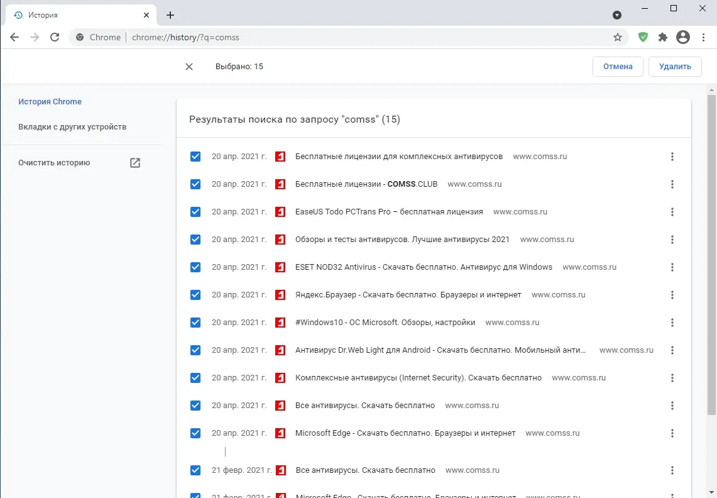Open Chrome's three-dot main menu
The height and width of the screenshot is (498, 717).
click(x=703, y=37)
